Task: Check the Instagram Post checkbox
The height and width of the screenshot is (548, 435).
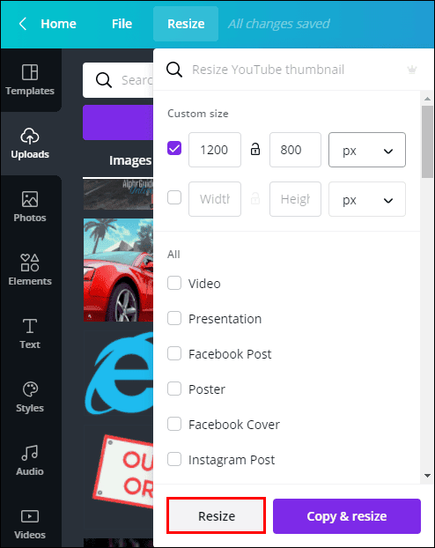Action: 174,459
